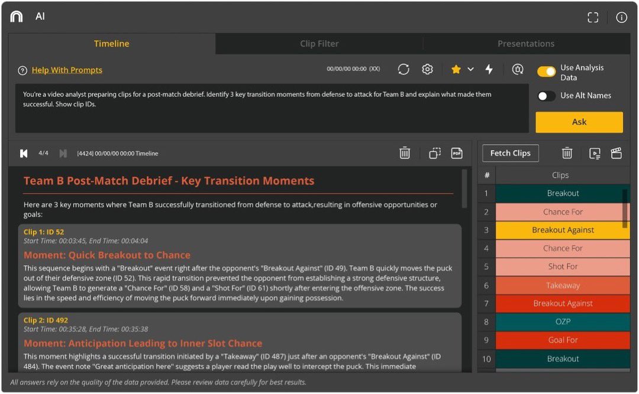The width and height of the screenshot is (639, 394).
Task: Turn off Use Analysis Data switch
Action: tap(546, 71)
